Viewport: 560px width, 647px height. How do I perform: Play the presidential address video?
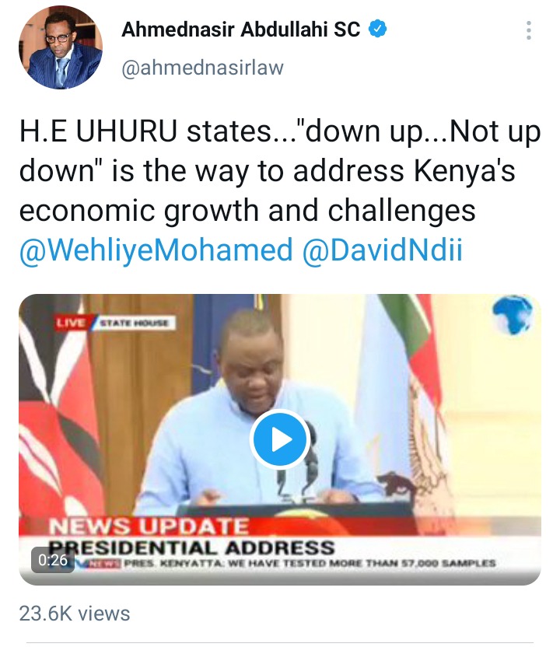[x=280, y=440]
